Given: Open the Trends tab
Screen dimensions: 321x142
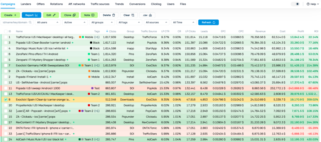Looking at the screenshot, I should point(119,4).
